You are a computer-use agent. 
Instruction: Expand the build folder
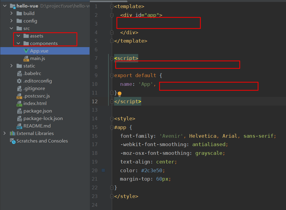[x=11, y=13]
